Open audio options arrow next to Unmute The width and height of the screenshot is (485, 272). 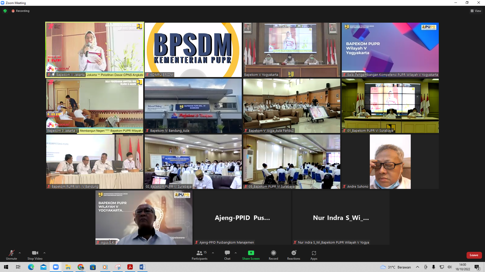click(x=20, y=253)
